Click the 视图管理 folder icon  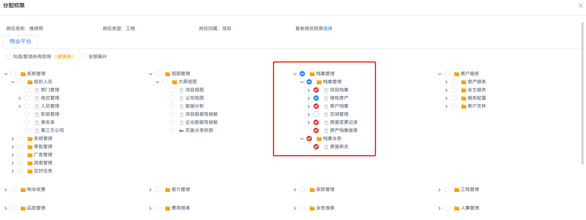click(x=168, y=74)
